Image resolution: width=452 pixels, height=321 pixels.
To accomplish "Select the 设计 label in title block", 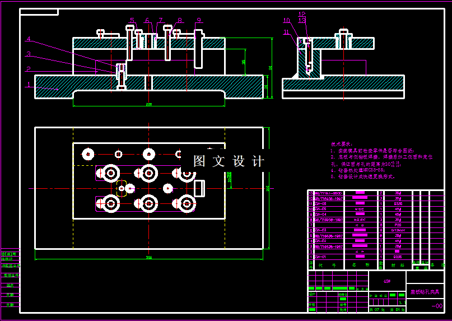I will (312, 295).
